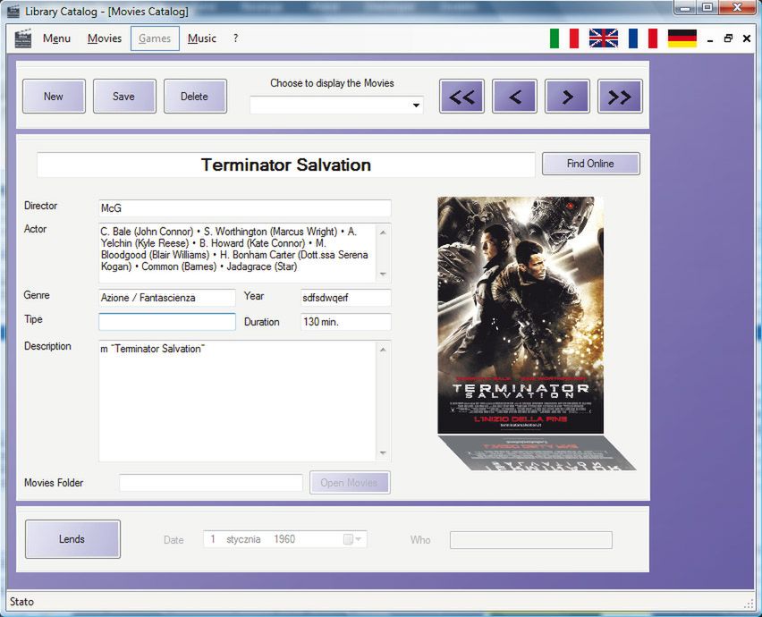Click the Find Online button
This screenshot has width=762, height=617.
click(x=591, y=164)
